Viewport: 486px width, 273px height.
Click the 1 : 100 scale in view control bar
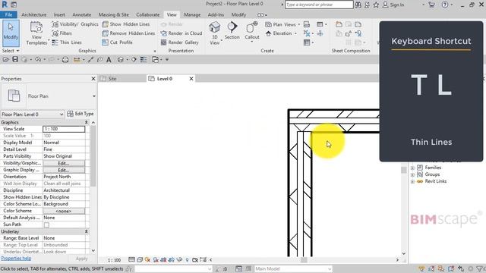115,260
